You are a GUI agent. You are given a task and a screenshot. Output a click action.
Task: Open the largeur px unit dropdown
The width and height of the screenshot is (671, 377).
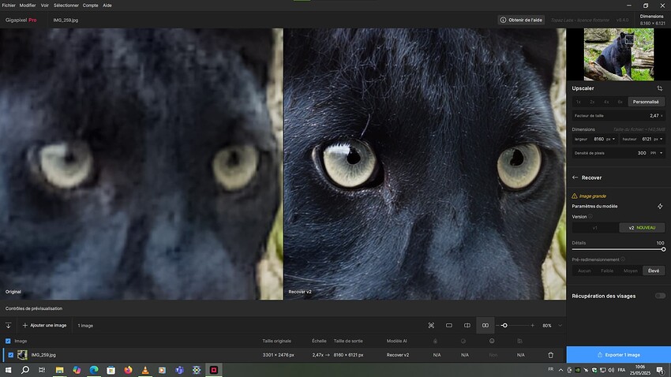611,139
